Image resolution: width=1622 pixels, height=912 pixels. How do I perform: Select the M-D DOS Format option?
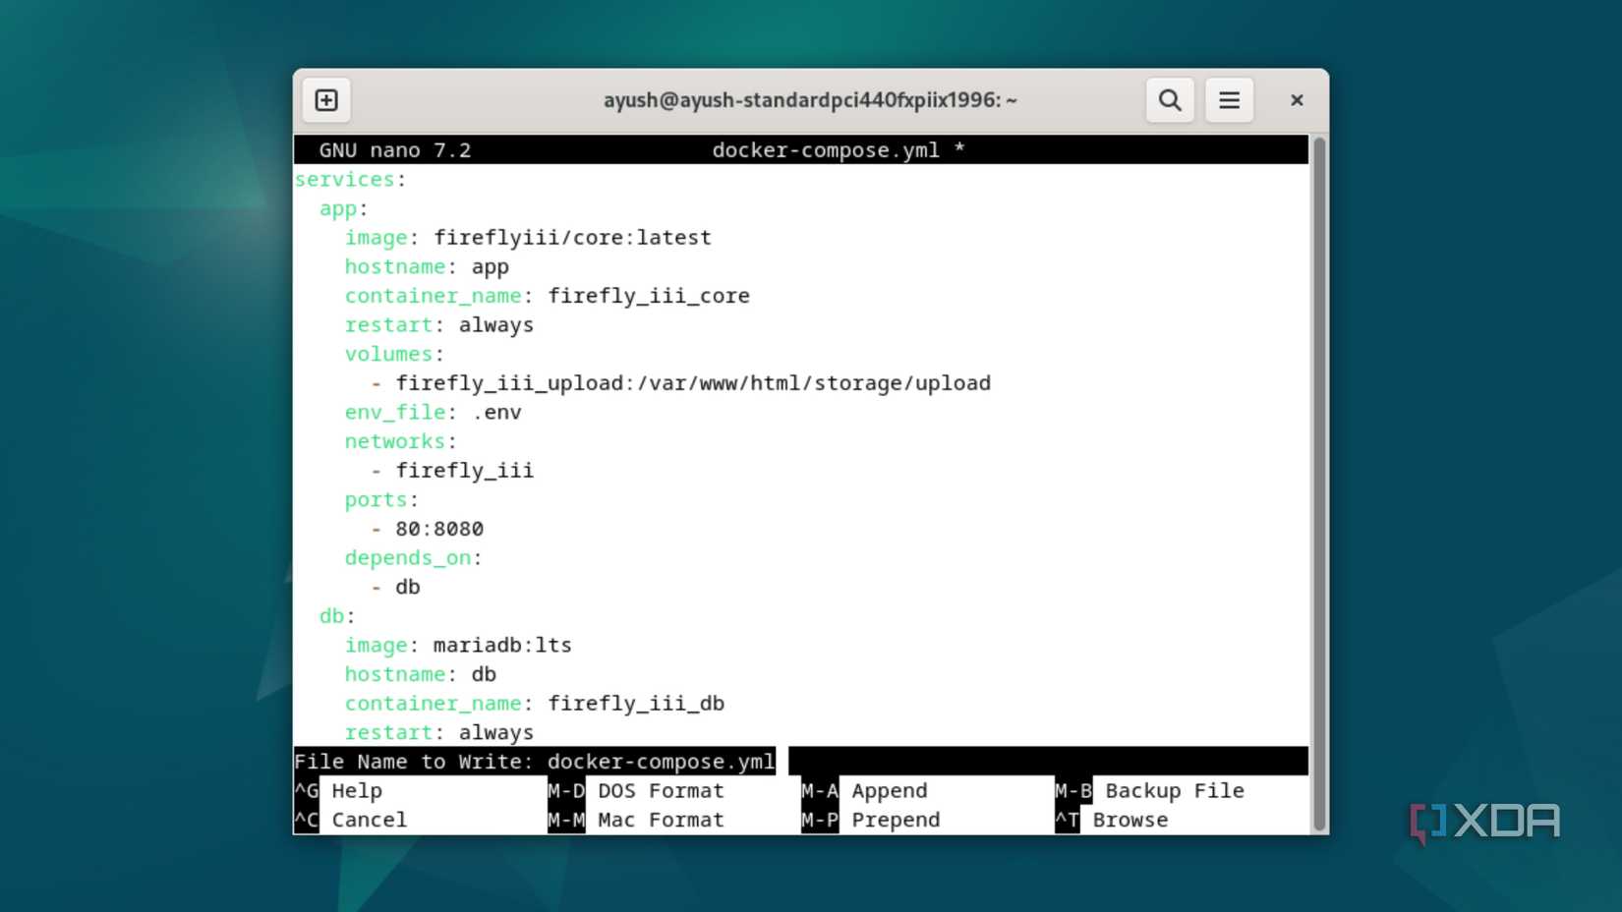point(636,791)
